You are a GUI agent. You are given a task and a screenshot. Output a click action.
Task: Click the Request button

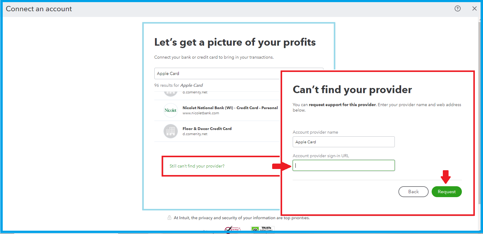[446, 192]
